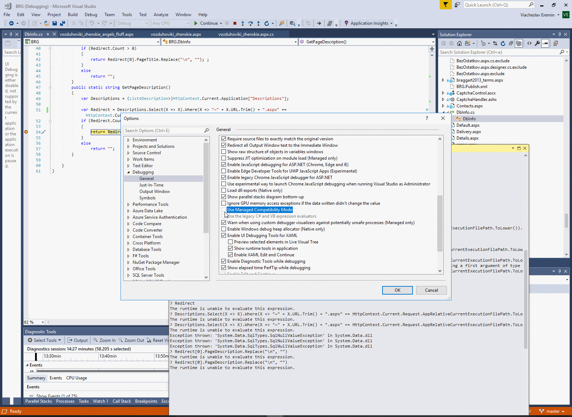Open the GetPageDescription() member dropdown
This screenshot has height=417, width=572.
pyautogui.click(x=433, y=42)
